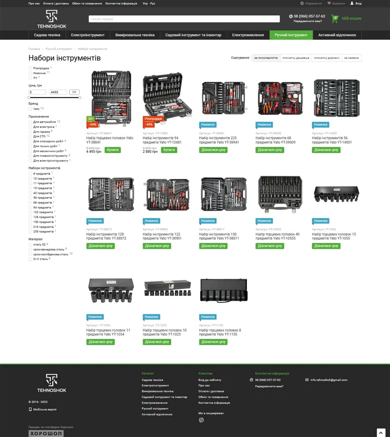Viewport: 390px width, 437px height.
Task: Click Купити for Yato YT-38841 set
Action: click(x=113, y=150)
